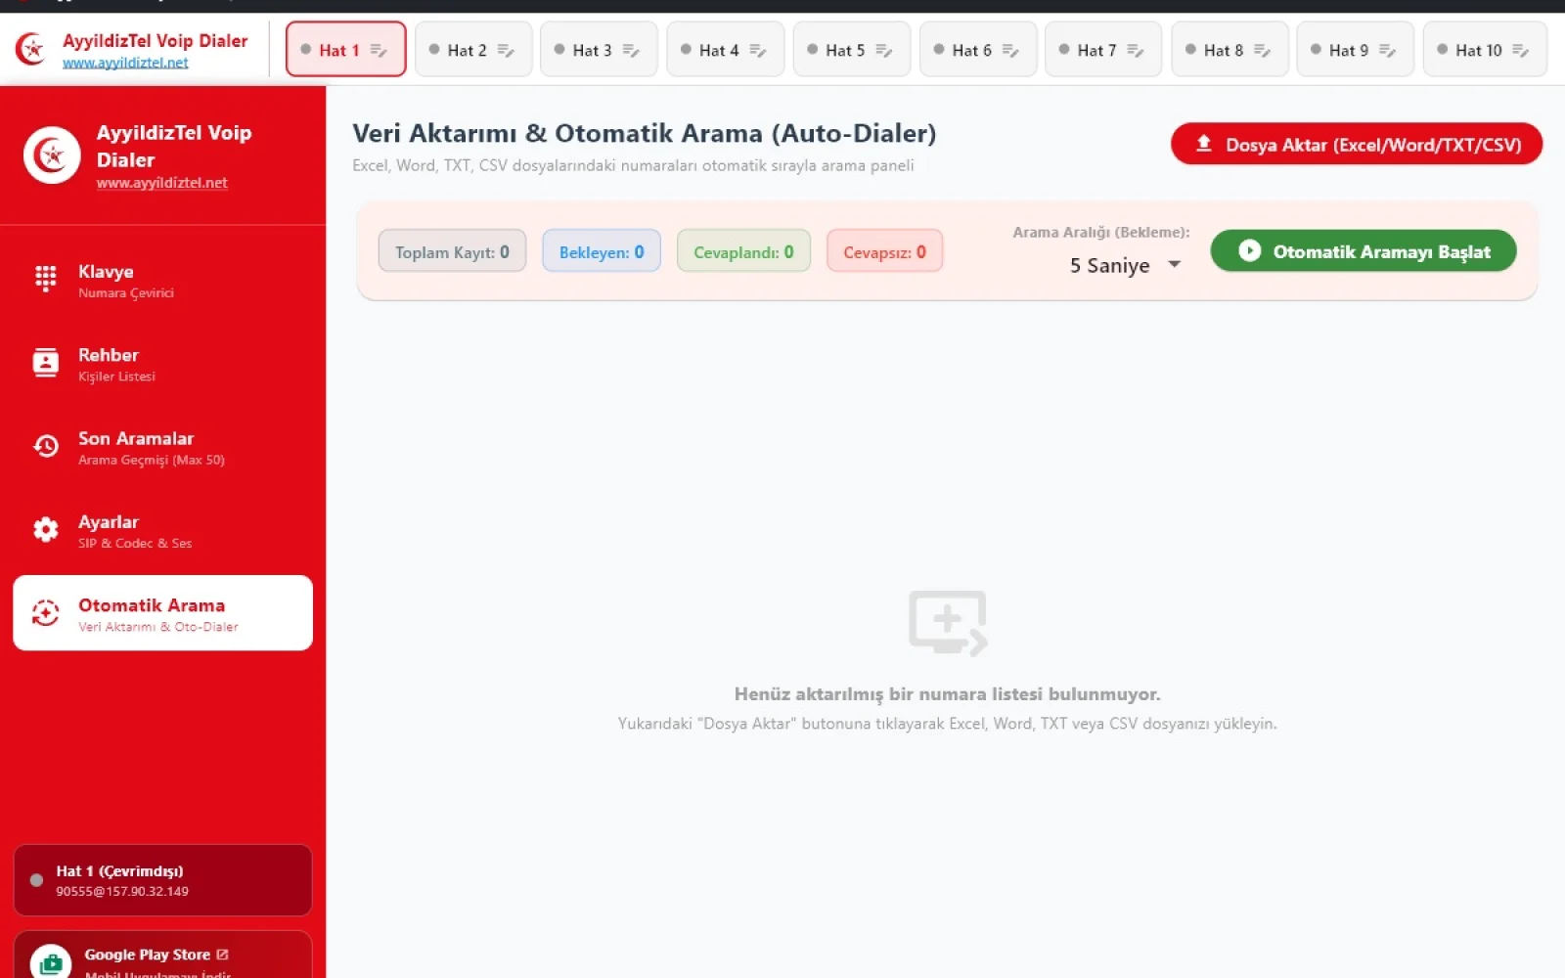
Task: Click the Toplam Kayıt: 0 counter
Action: point(452,251)
